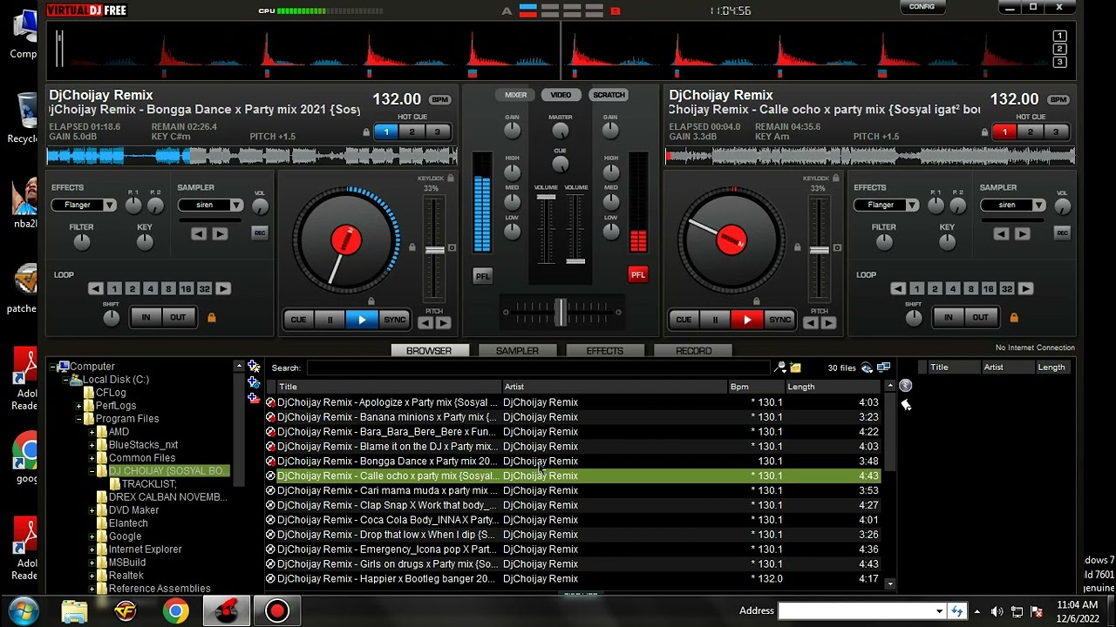The height and width of the screenshot is (627, 1116).
Task: Click the browser Search input field
Action: tap(538, 367)
